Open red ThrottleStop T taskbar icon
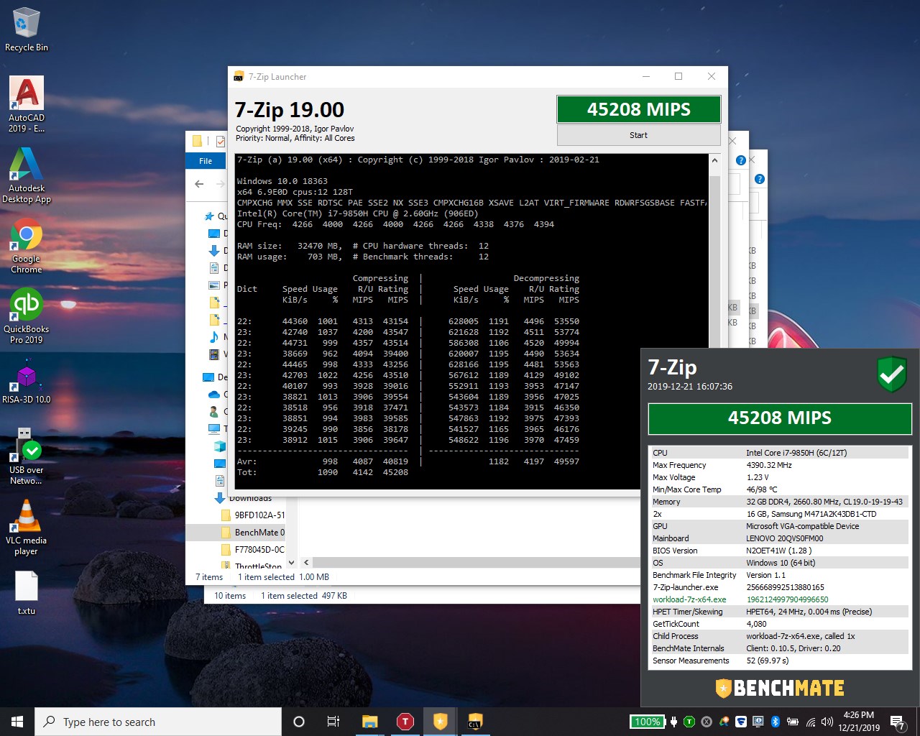The image size is (920, 736). point(405,722)
